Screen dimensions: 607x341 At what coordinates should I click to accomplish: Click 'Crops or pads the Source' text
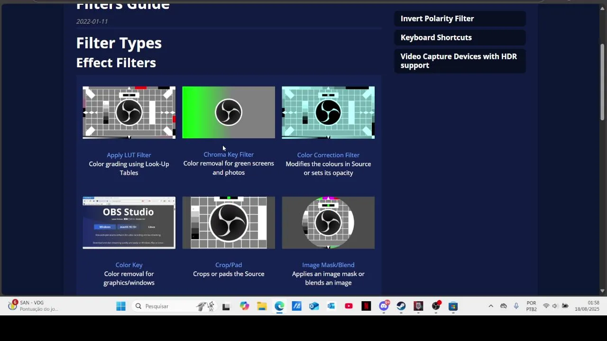click(229, 274)
